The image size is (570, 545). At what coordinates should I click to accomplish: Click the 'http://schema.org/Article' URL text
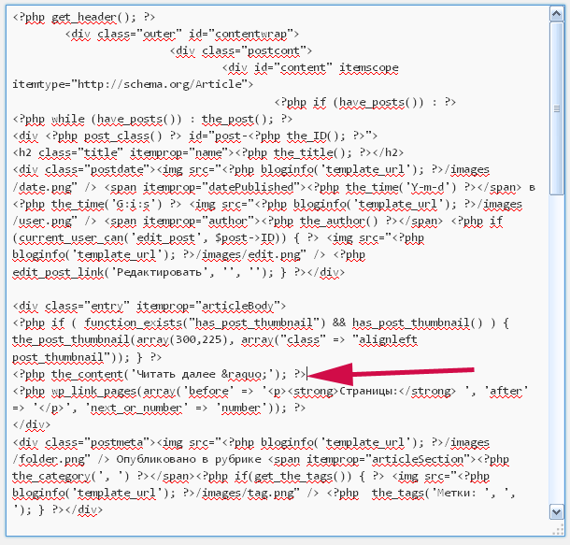pos(160,85)
